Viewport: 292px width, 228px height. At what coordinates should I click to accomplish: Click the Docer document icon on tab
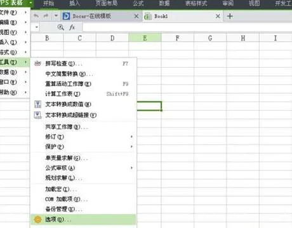66,16
